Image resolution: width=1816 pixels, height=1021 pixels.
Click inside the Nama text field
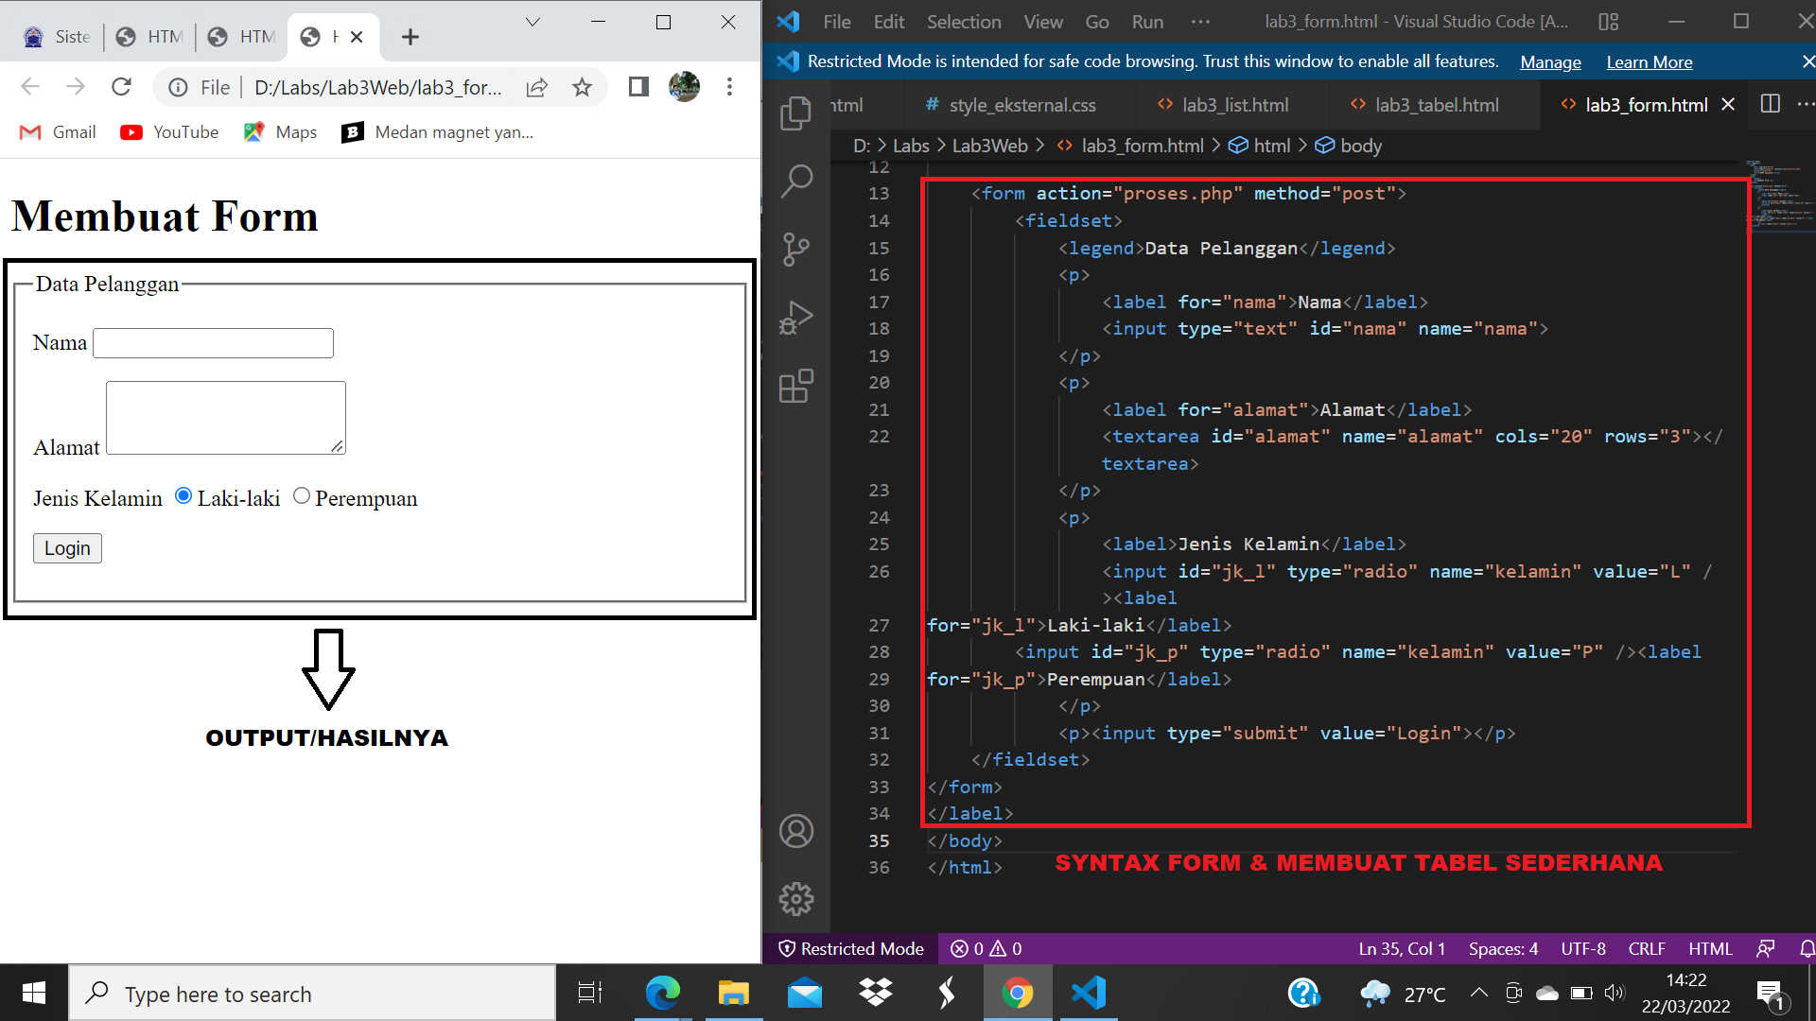[x=212, y=342]
